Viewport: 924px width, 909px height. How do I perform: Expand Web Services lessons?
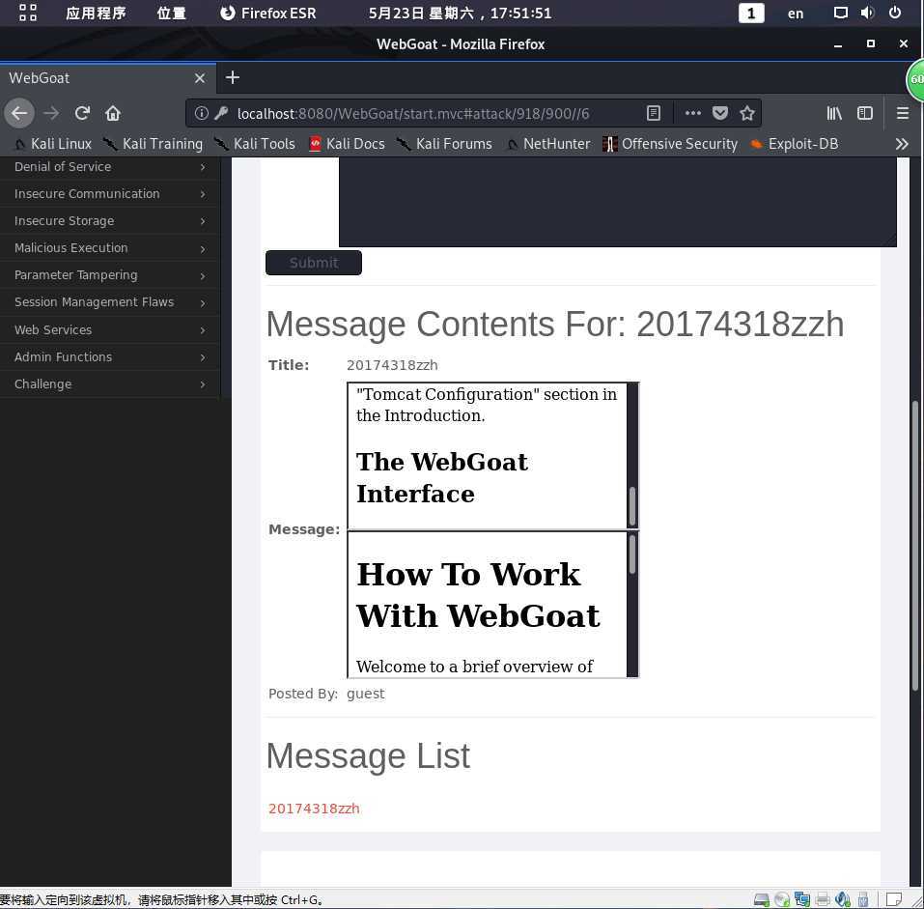point(110,330)
